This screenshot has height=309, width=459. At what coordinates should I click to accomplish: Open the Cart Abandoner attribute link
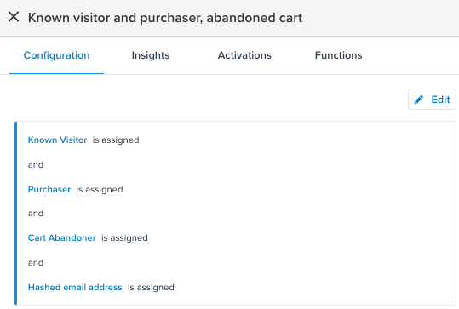click(62, 237)
